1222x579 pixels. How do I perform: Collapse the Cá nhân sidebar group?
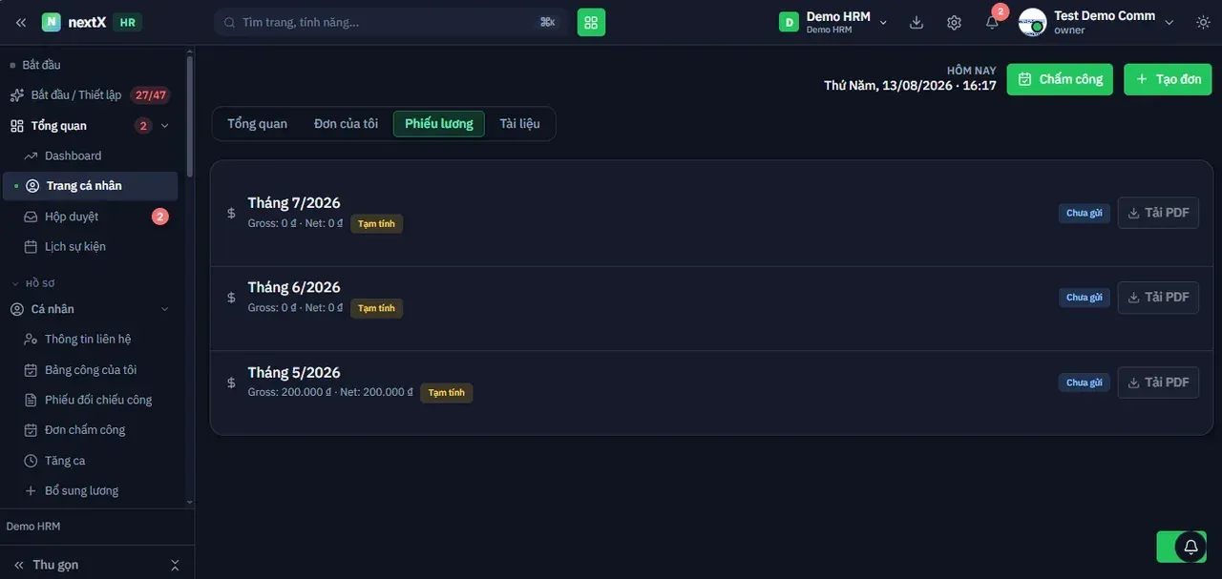[164, 309]
